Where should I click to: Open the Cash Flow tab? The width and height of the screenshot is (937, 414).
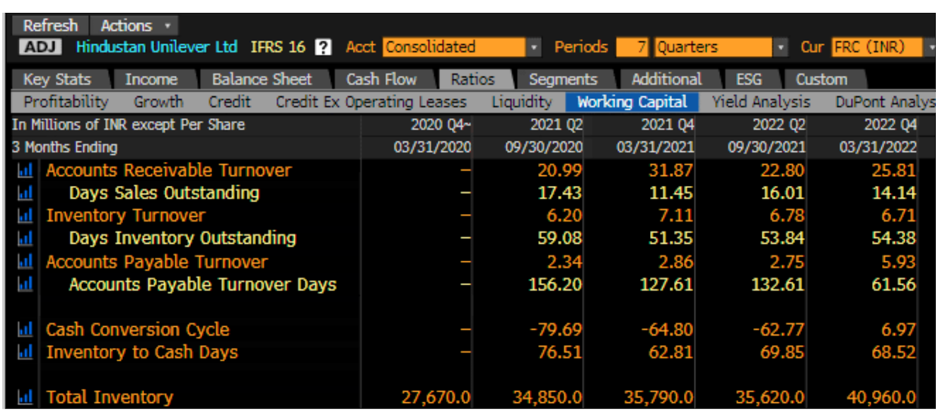pos(381,80)
